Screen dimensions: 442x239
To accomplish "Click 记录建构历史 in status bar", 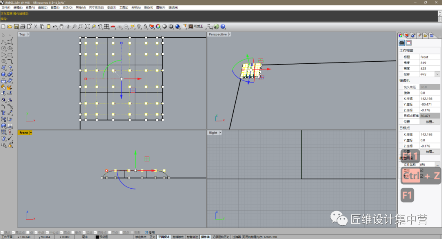I will point(221,237).
